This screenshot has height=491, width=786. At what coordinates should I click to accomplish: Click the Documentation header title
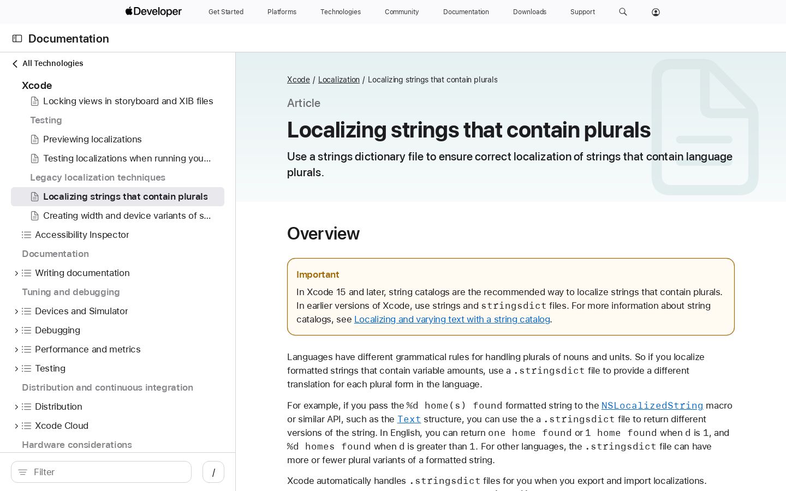(69, 39)
